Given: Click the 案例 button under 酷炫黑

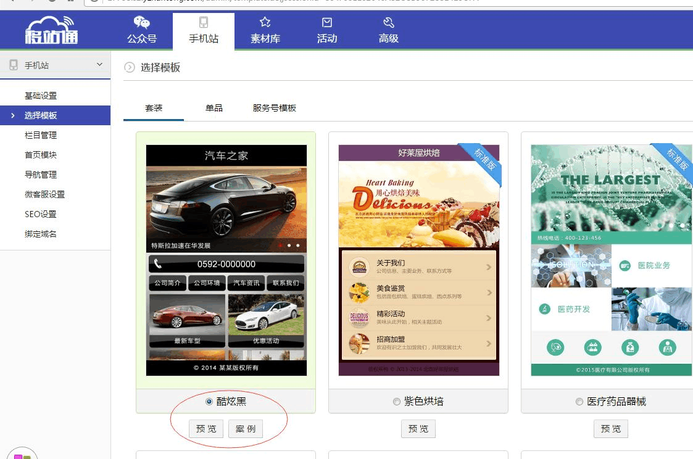Looking at the screenshot, I should click(x=246, y=429).
